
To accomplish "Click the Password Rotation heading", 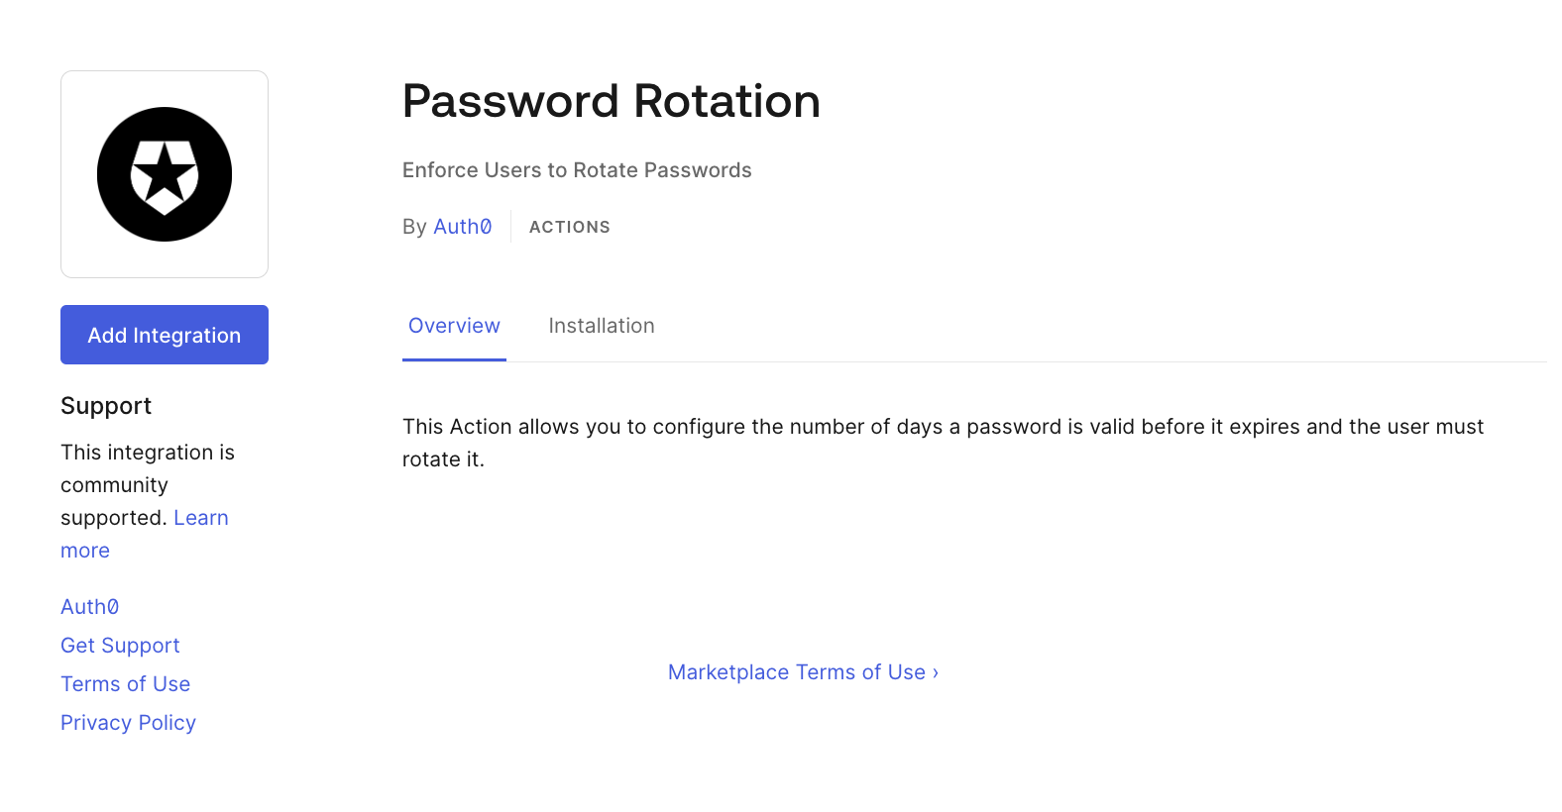I will pyautogui.click(x=611, y=101).
